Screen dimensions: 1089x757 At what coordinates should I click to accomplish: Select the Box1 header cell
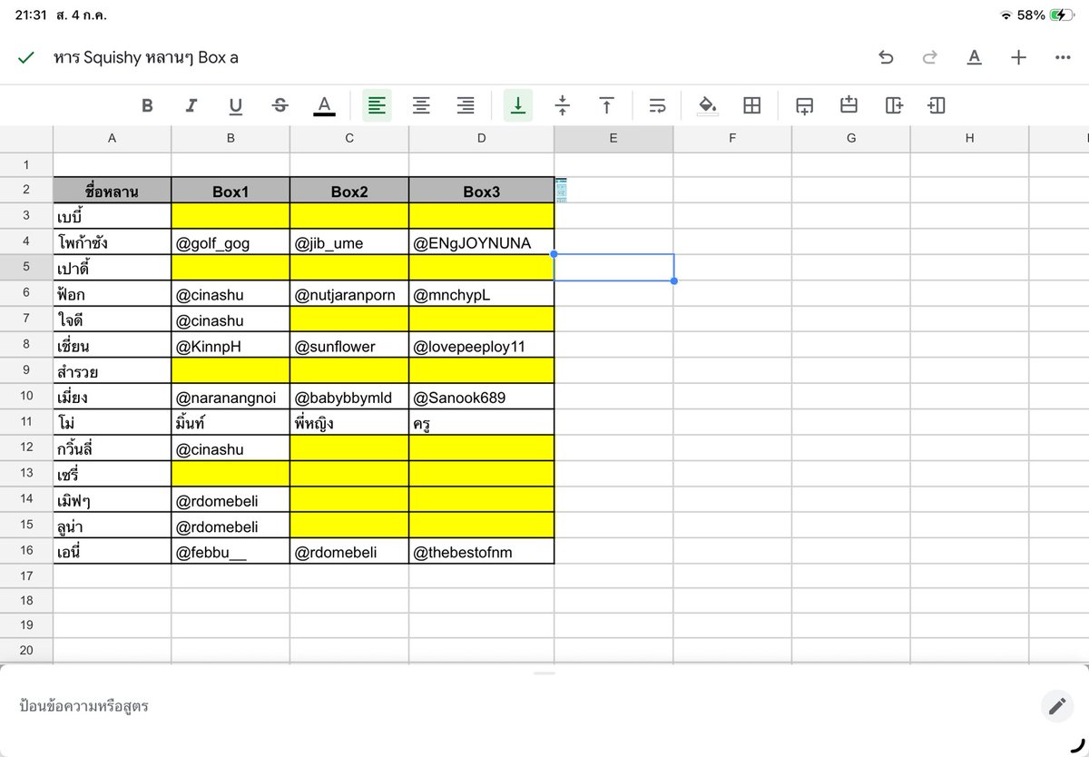pyautogui.click(x=231, y=191)
